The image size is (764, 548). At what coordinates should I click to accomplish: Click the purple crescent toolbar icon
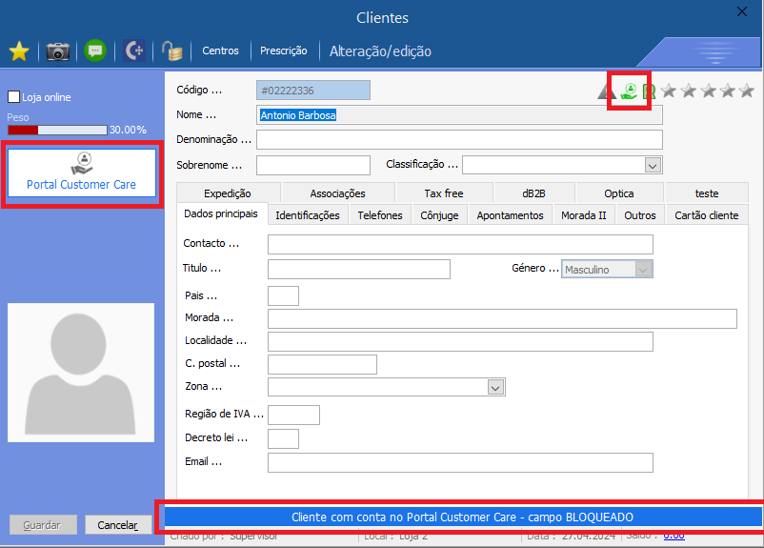pyautogui.click(x=133, y=51)
